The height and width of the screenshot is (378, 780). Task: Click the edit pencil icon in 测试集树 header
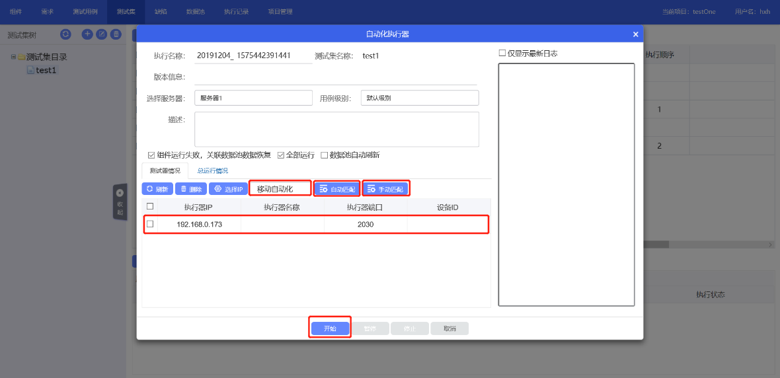click(101, 34)
